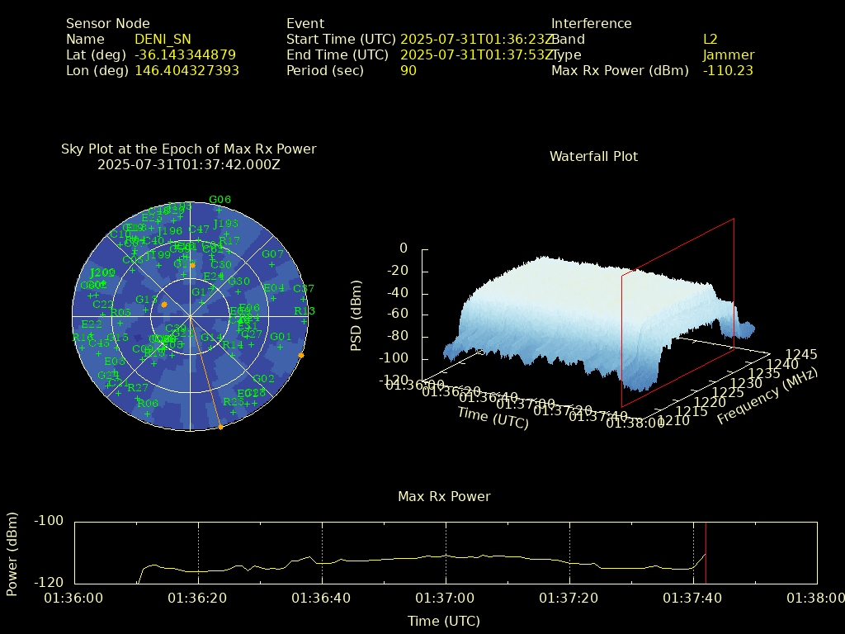
Task: Click the Waterfall Plot title
Action: click(593, 156)
